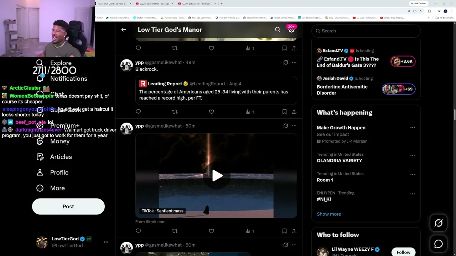View analytics of the Blackrock post
The height and width of the screenshot is (256, 456).
250,112
